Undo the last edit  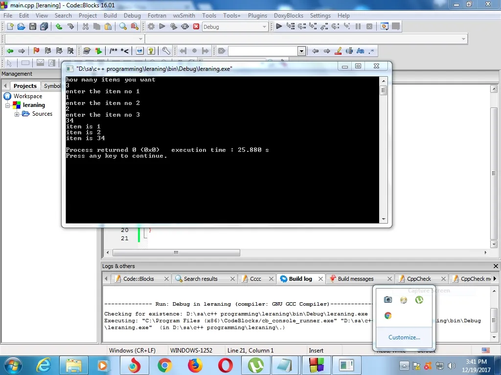click(x=59, y=26)
